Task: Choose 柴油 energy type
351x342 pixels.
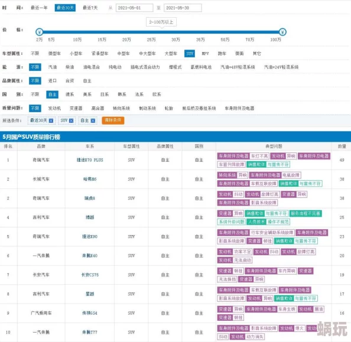Action: (x=70, y=67)
